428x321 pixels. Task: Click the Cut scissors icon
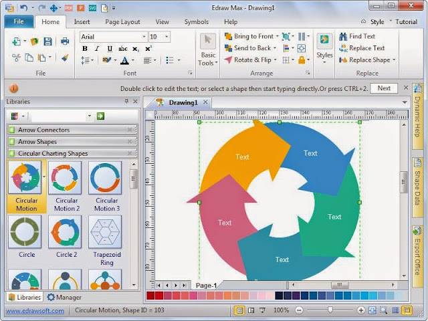tap(16, 58)
